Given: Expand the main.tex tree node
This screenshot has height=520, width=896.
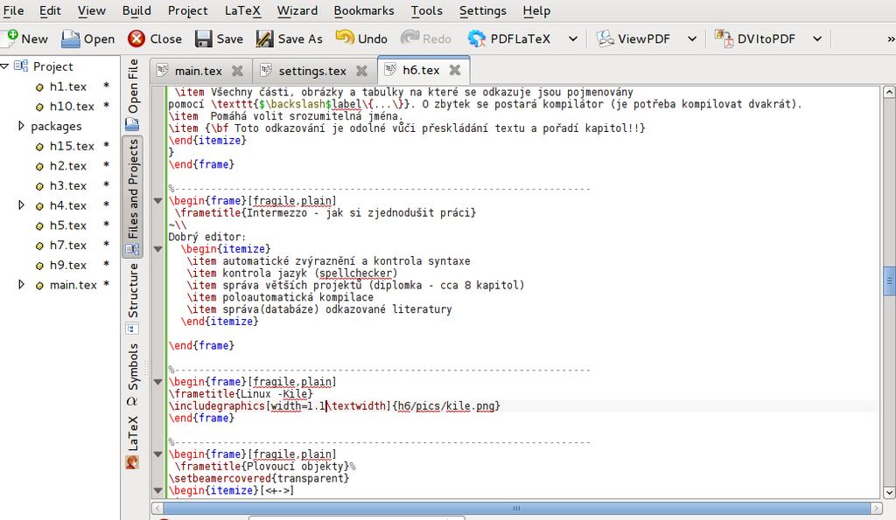Looking at the screenshot, I should point(21,284).
